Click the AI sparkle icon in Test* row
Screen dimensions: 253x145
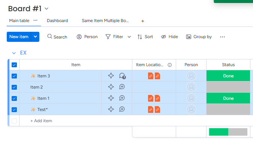coord(111,109)
